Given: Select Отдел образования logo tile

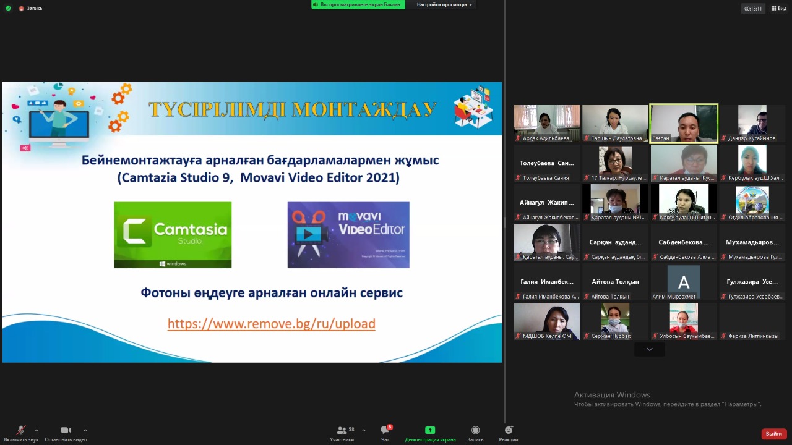Looking at the screenshot, I should tap(752, 203).
